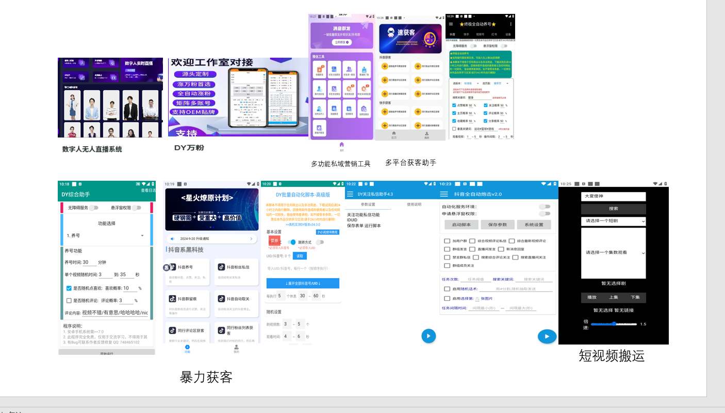Adjust the 倍速 playback speed slider
This screenshot has height=413, width=725.
(614, 324)
